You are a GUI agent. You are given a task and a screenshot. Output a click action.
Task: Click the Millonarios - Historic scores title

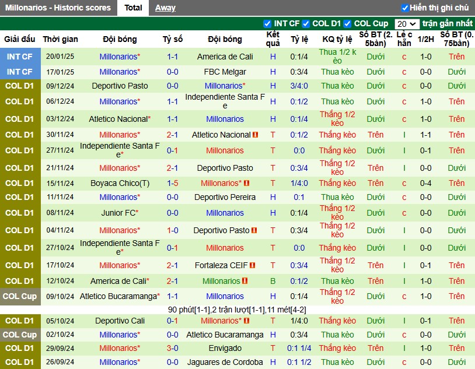tap(58, 8)
